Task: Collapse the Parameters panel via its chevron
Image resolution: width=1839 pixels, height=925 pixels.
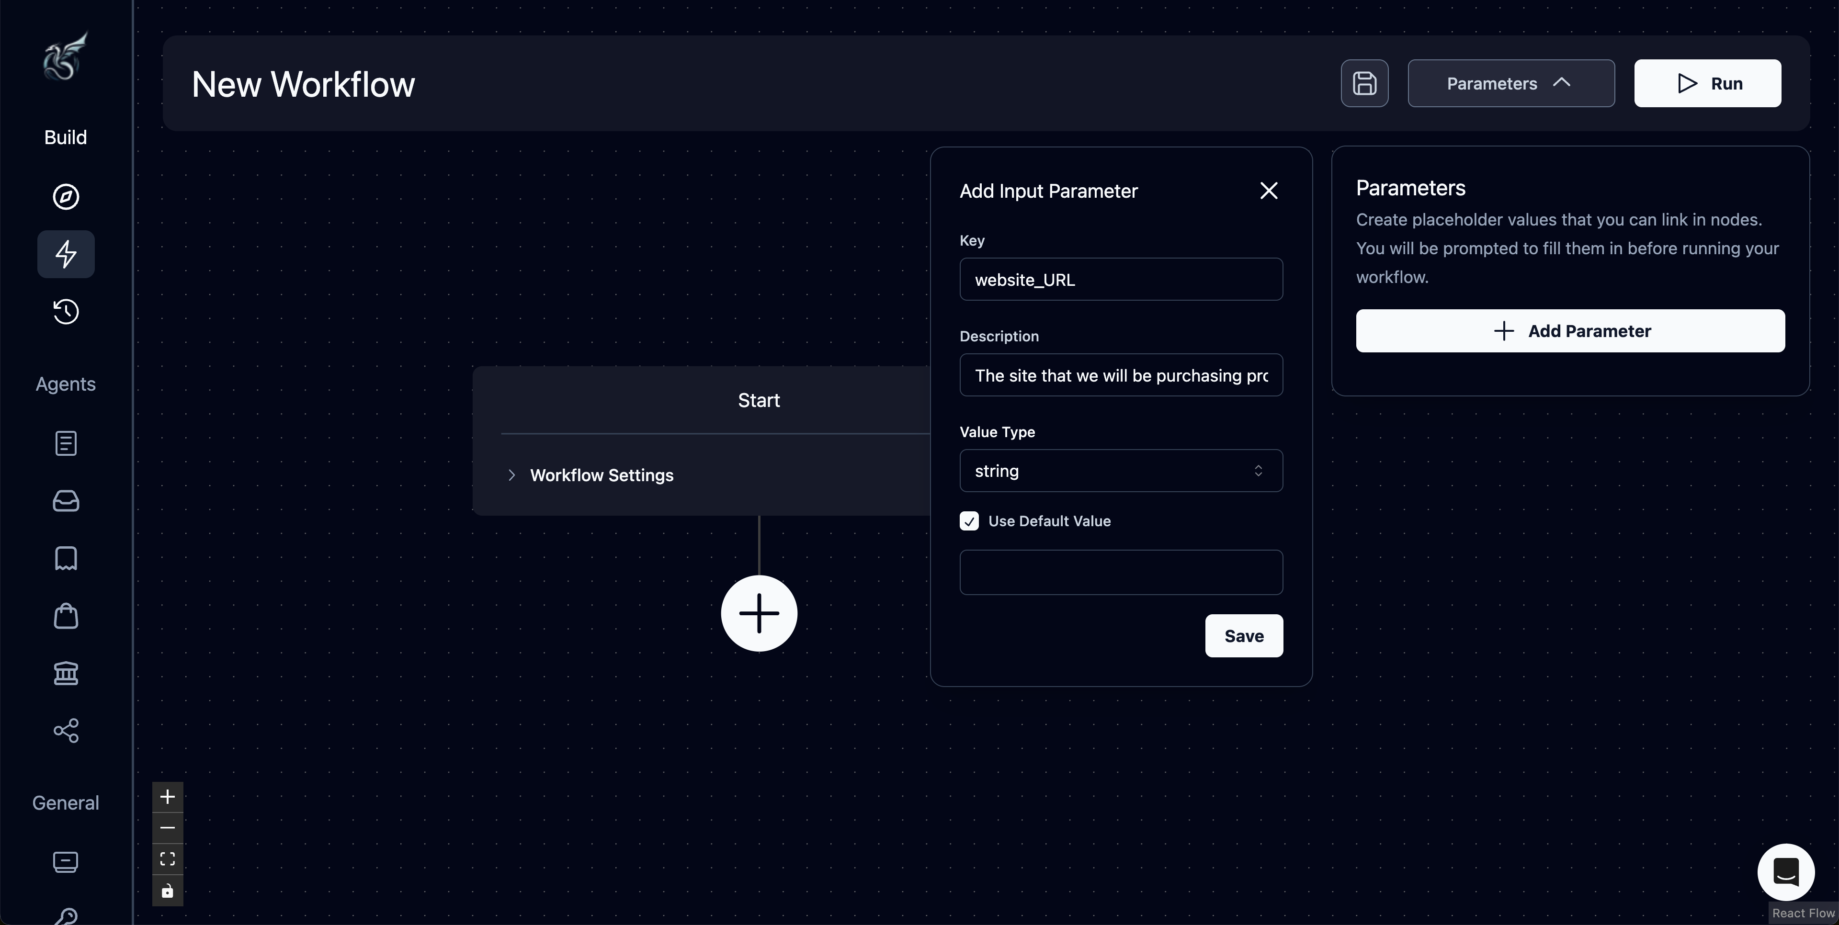Action: 1563,83
